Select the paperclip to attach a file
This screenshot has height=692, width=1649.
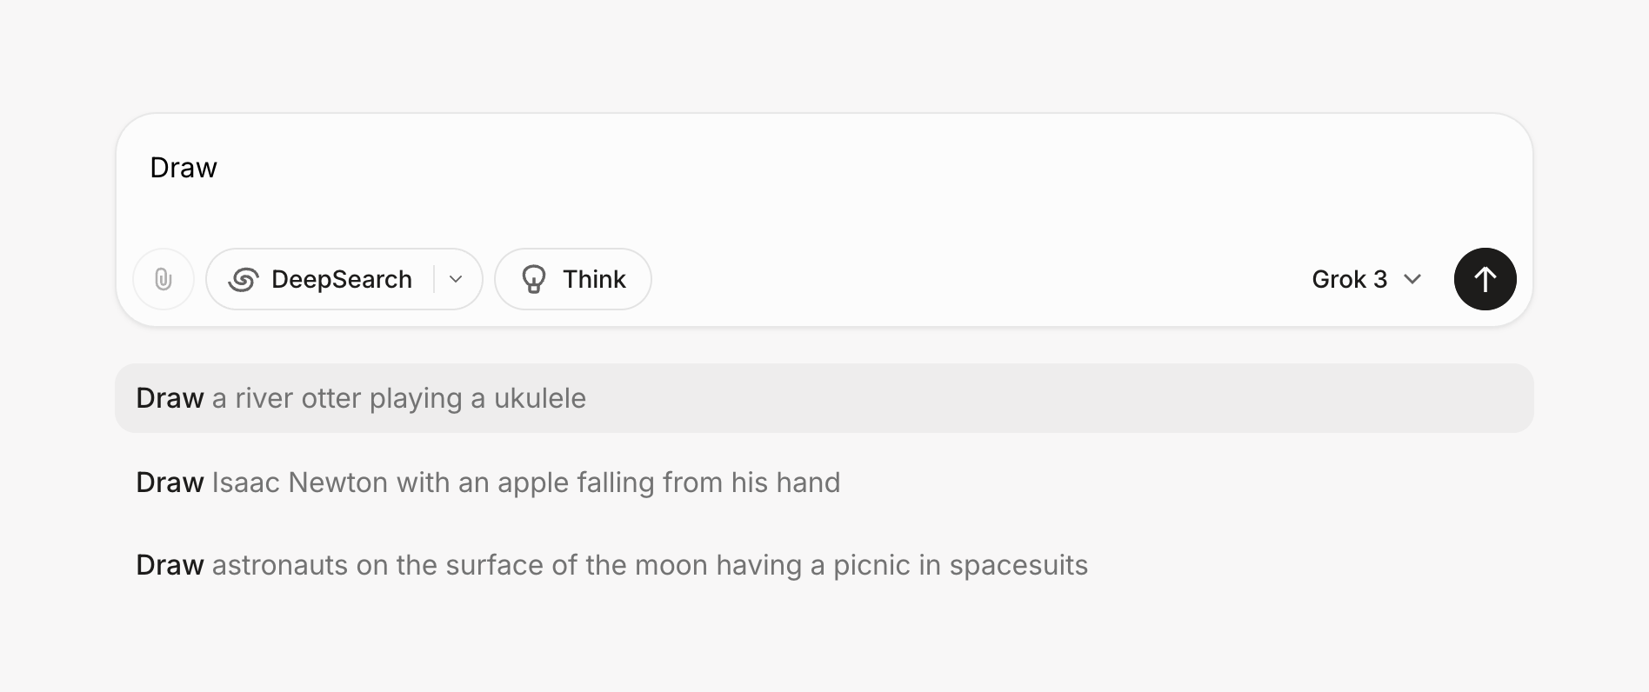[x=163, y=279]
